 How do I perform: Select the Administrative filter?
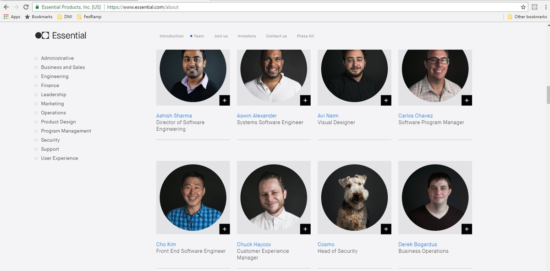[x=54, y=58]
